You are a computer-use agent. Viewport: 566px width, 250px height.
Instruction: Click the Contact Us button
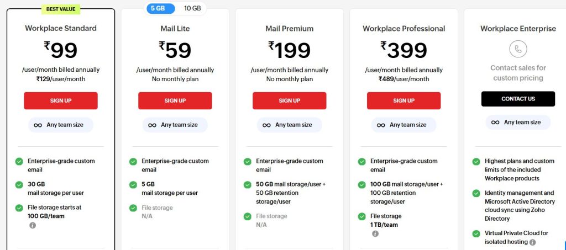tap(518, 99)
